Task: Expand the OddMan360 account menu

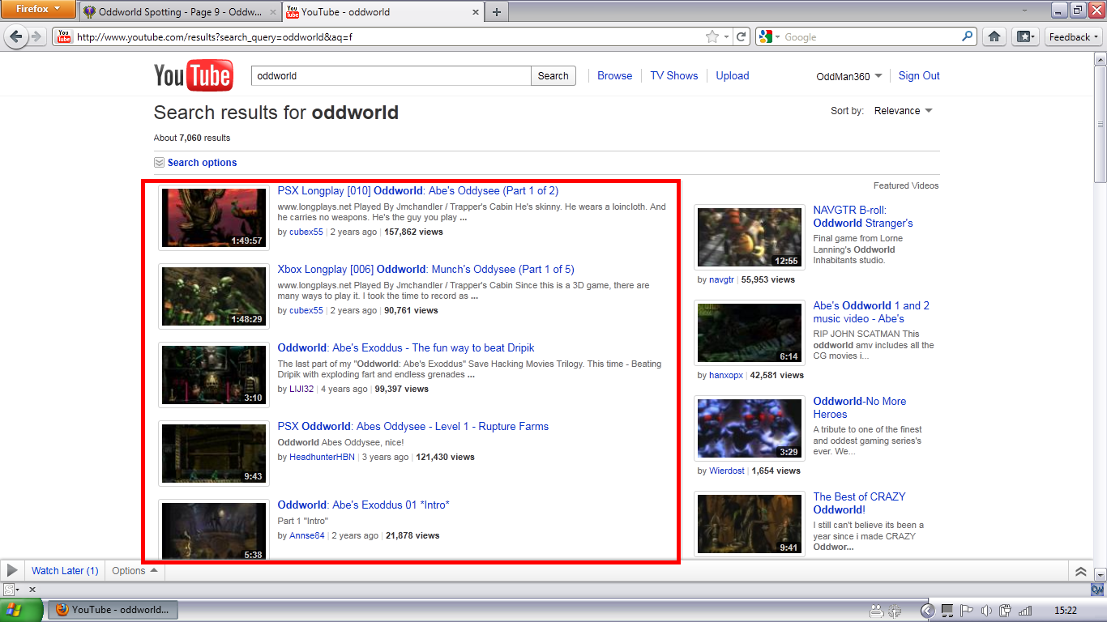Action: pos(848,76)
